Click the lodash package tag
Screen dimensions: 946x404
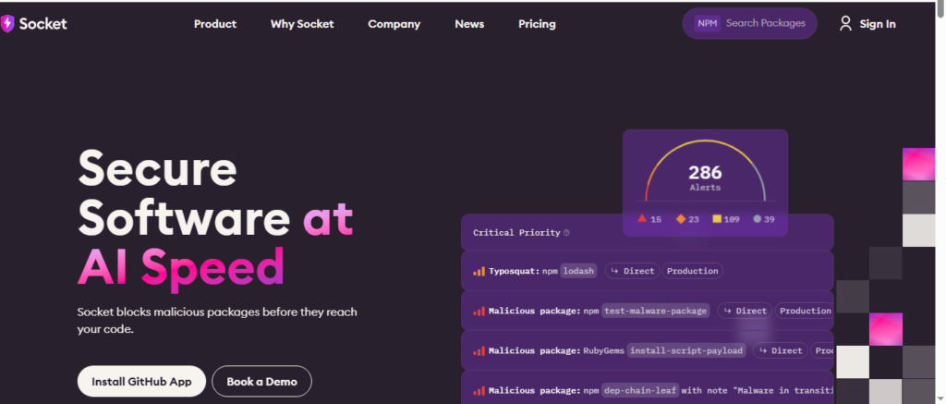pyautogui.click(x=578, y=271)
